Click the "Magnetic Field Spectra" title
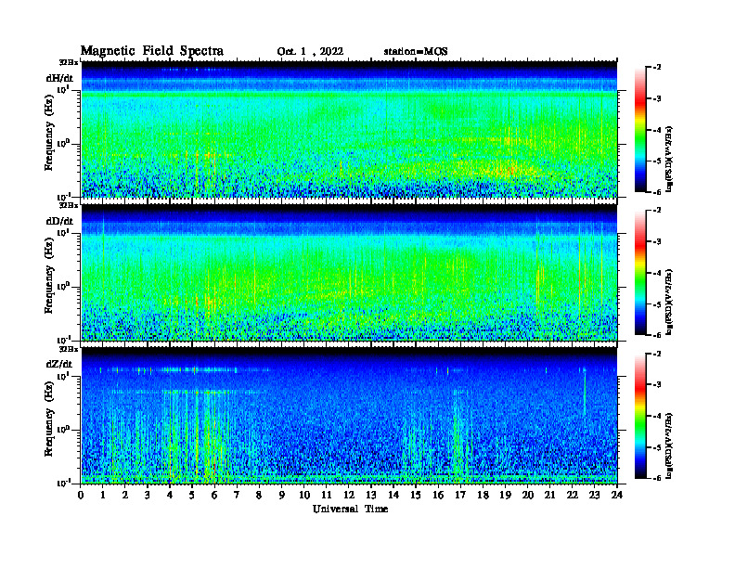Image resolution: width=735 pixels, height=568 pixels. [x=152, y=52]
